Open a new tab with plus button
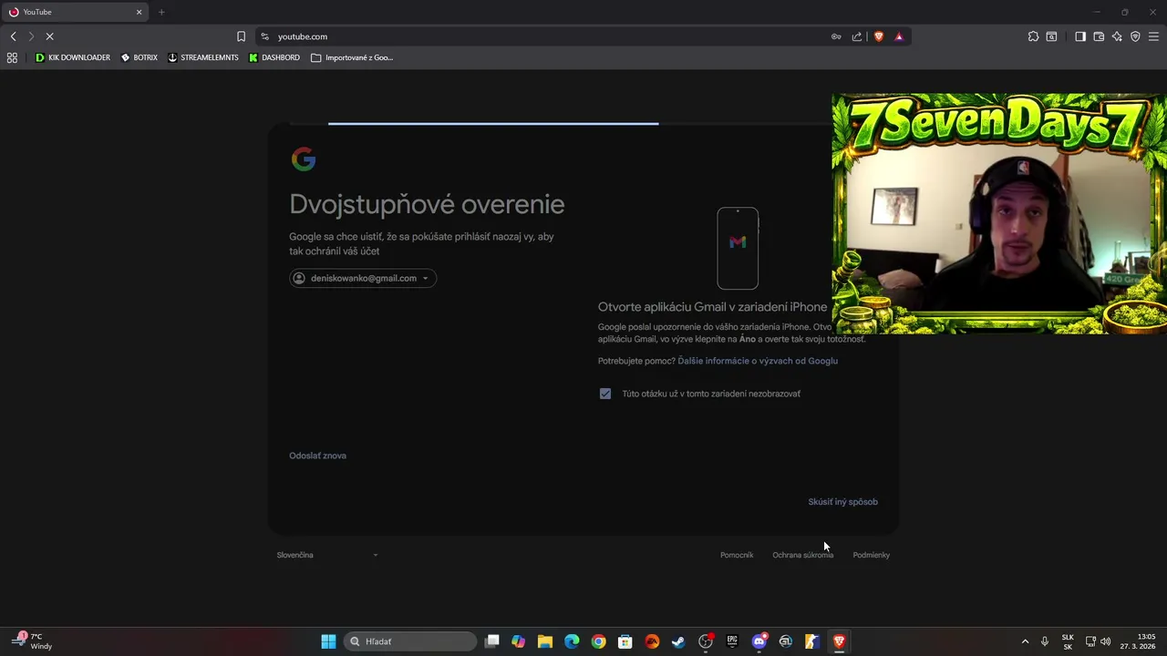Viewport: 1167px width, 656px height. tap(161, 12)
